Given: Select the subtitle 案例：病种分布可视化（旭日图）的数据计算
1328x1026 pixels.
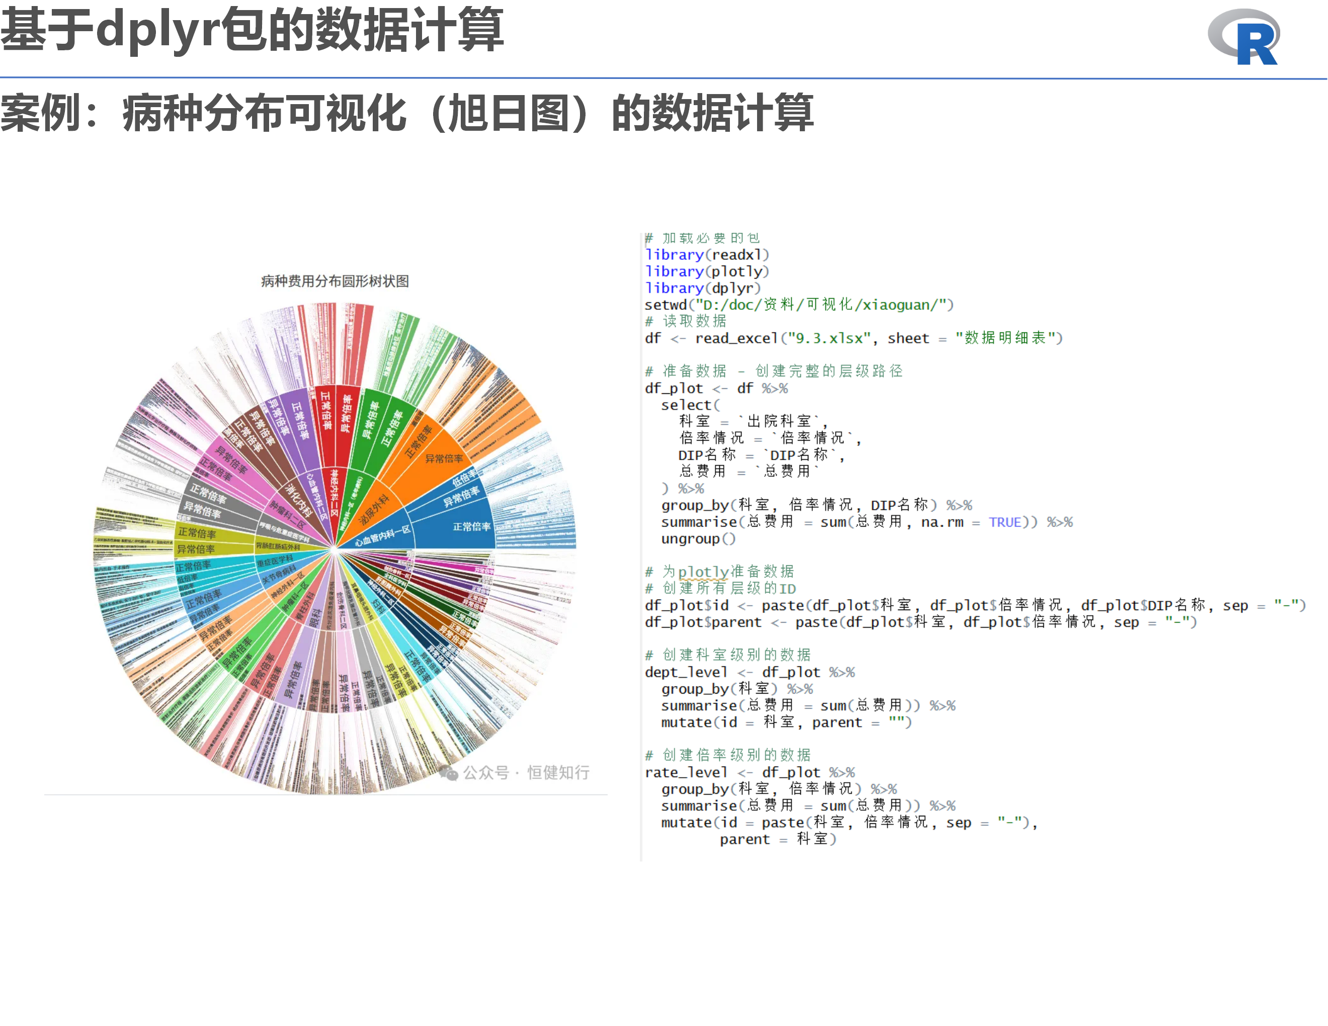Looking at the screenshot, I should pyautogui.click(x=407, y=113).
